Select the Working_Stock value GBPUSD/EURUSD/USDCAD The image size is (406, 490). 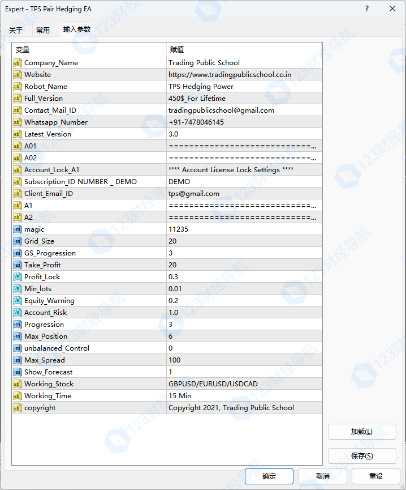point(213,384)
